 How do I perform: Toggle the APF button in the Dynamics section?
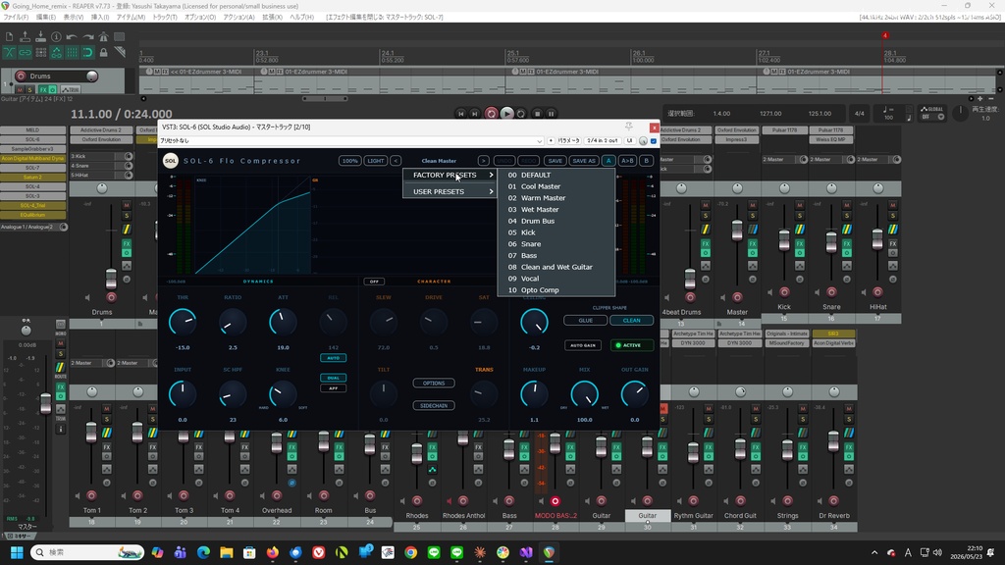[x=334, y=388]
